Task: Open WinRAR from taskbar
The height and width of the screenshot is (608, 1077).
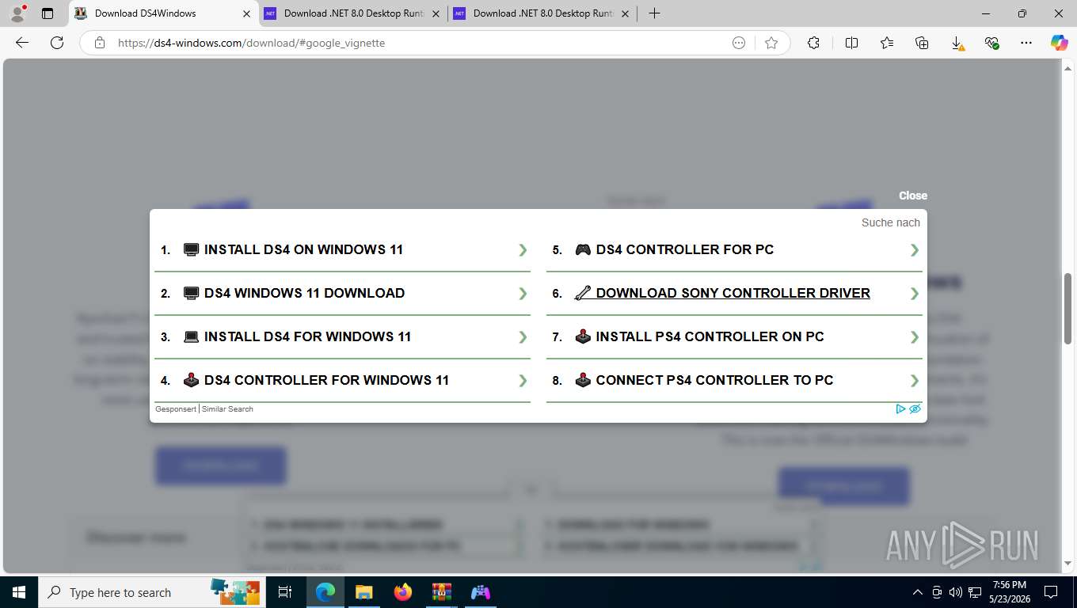Action: click(x=442, y=592)
